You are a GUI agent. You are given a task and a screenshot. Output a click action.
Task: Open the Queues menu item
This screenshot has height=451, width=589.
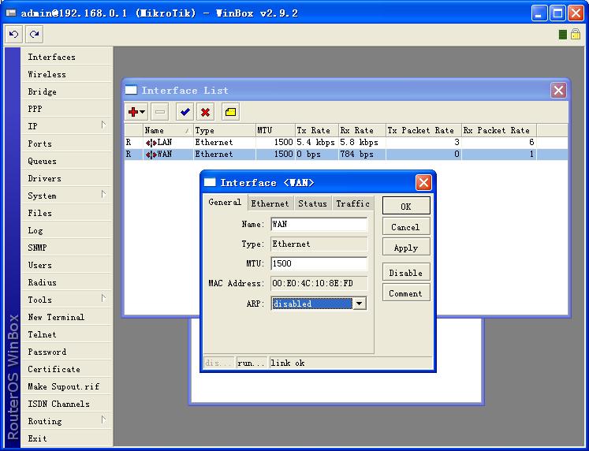67,161
